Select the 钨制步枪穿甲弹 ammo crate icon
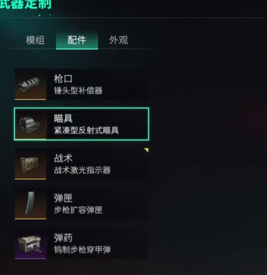The image size is (267, 275). pos(30,244)
